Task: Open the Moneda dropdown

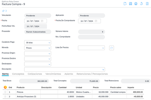Action: point(49,48)
